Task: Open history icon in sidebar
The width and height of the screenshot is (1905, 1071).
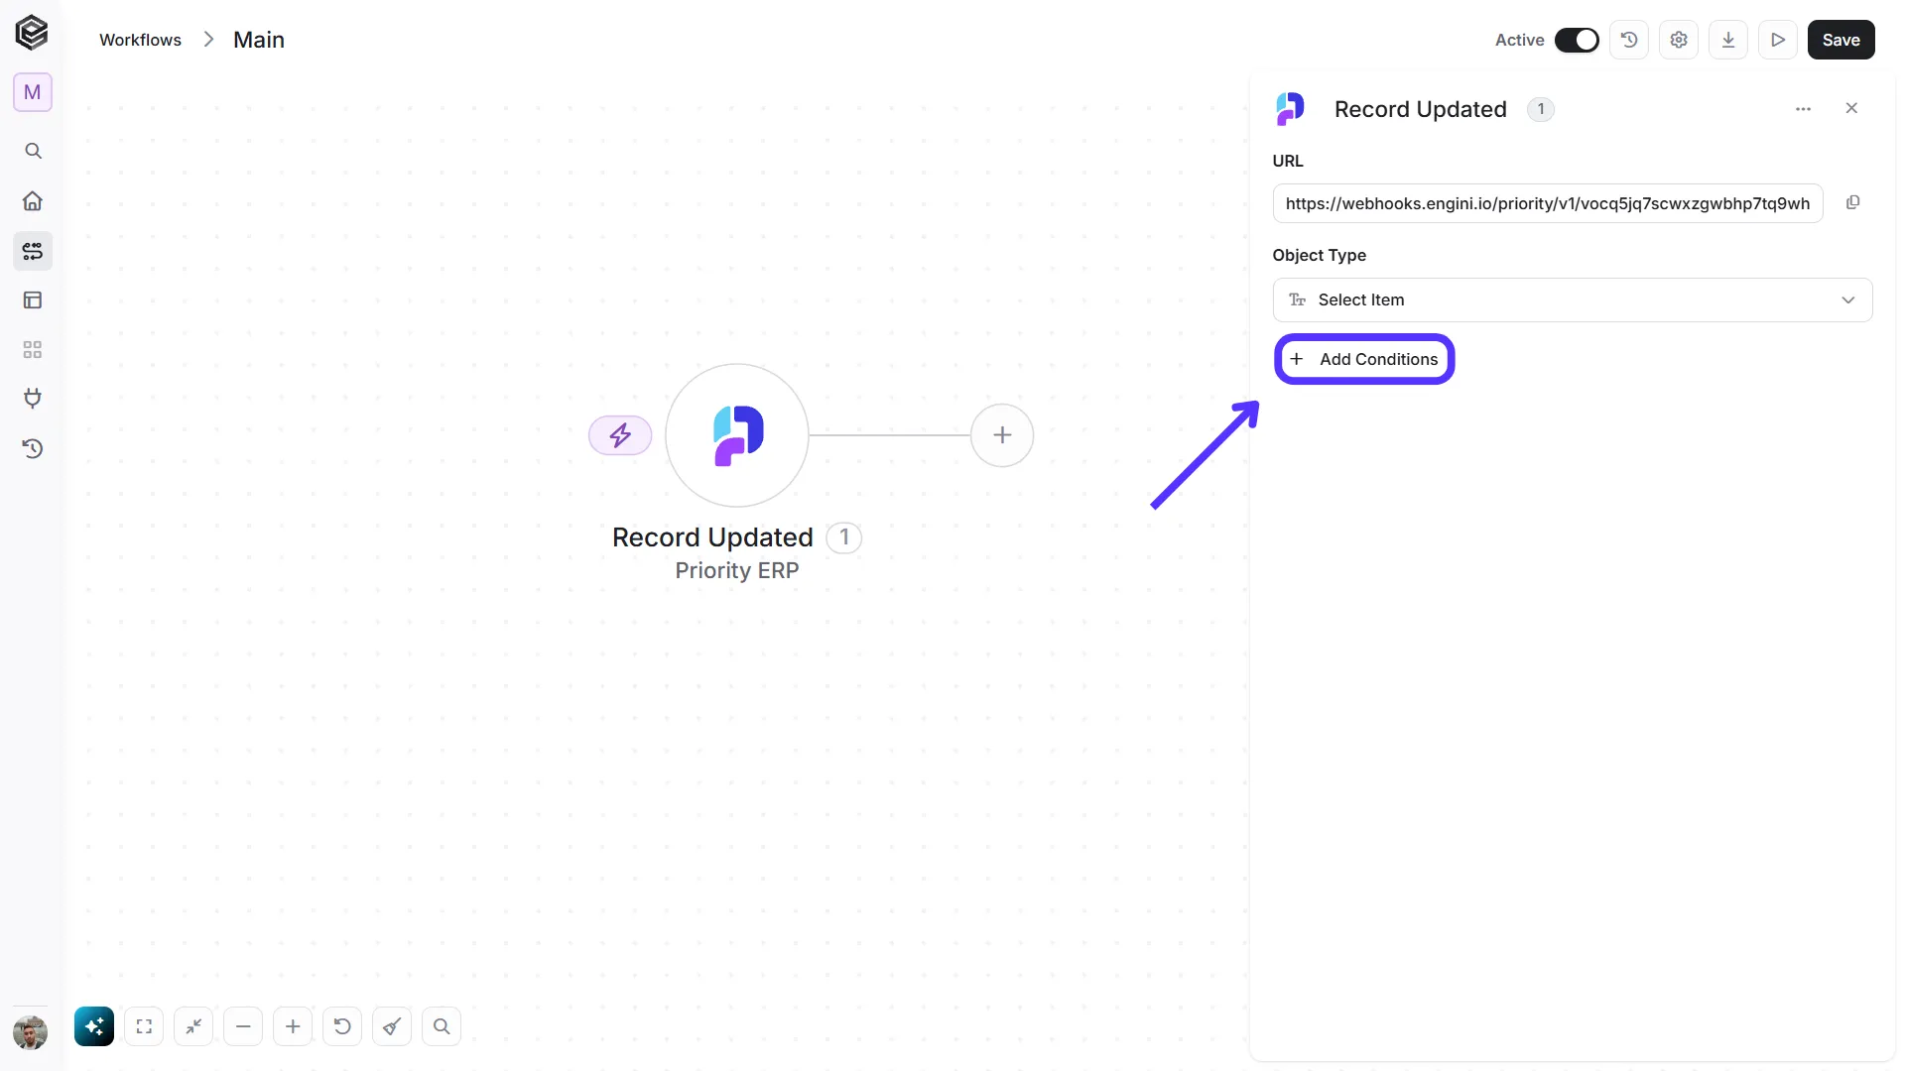Action: click(33, 448)
